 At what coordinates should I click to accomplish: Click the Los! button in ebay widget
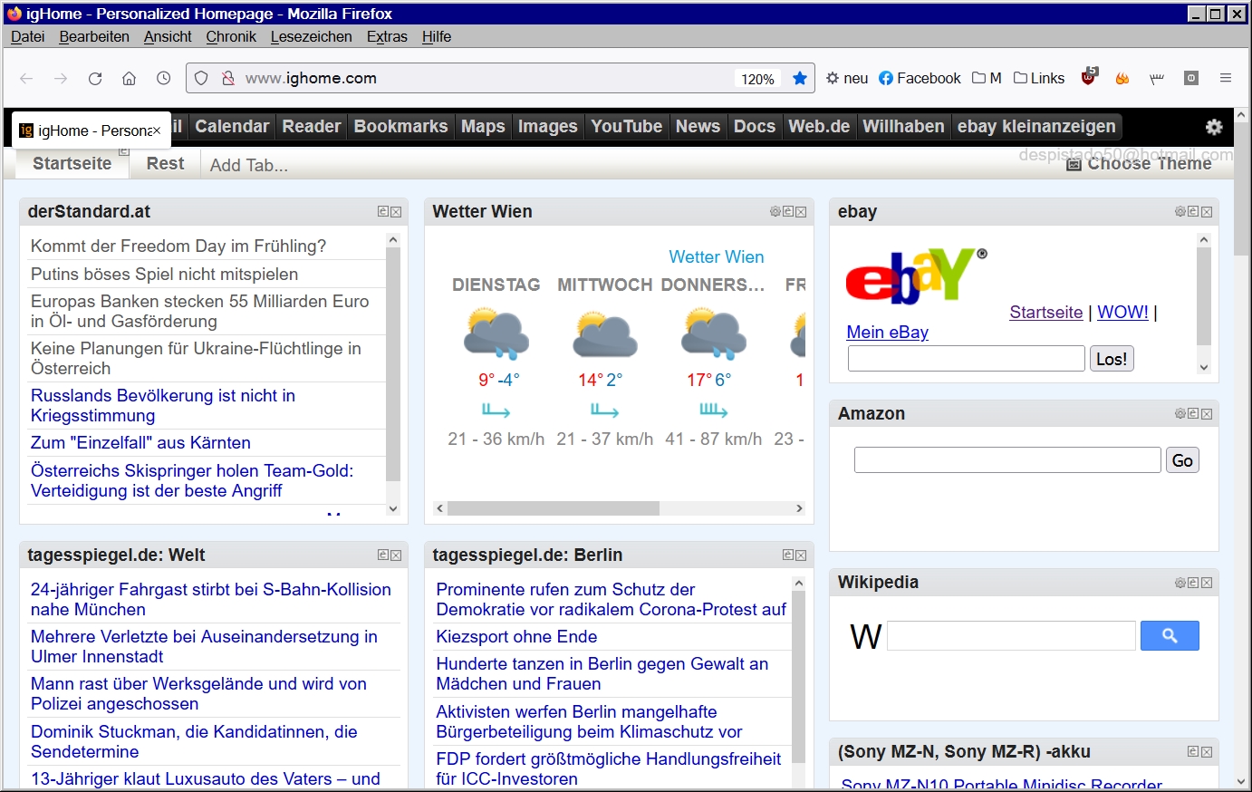[x=1112, y=359]
